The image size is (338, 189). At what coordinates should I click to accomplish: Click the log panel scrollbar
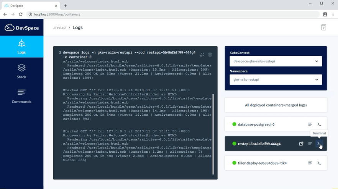213,134
